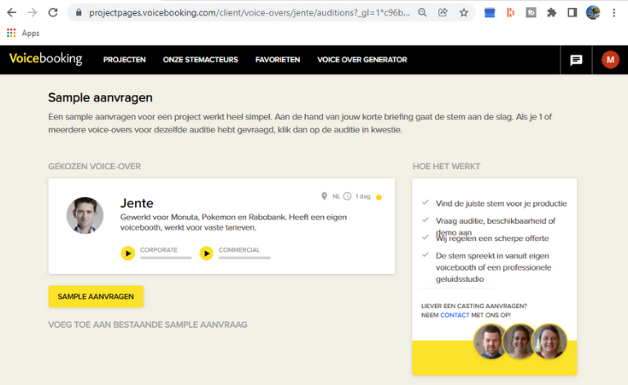Viewport: 628px width, 385px height.
Task: Click Jente's profile photo
Action: pyautogui.click(x=85, y=215)
